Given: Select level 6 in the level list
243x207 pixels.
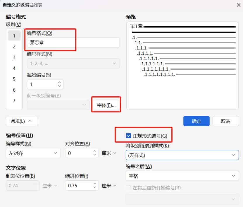Looking at the screenshot, I should click(14, 90).
